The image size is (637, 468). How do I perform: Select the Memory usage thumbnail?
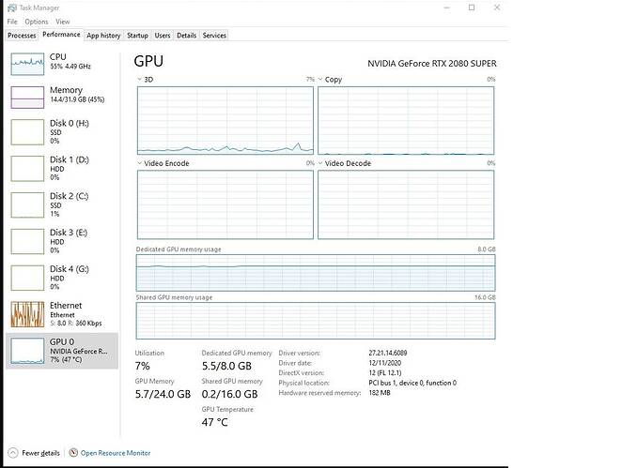[27, 96]
